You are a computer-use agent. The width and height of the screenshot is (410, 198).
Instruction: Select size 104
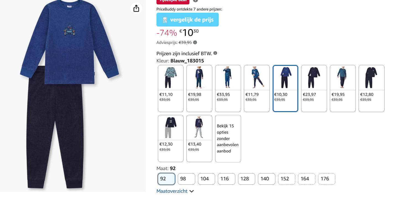click(207, 179)
